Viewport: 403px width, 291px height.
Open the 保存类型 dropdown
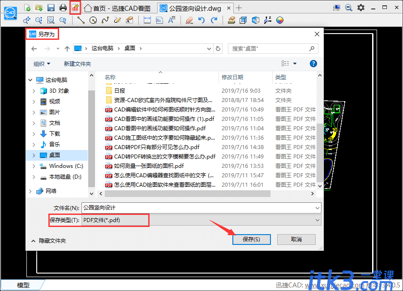pos(201,220)
